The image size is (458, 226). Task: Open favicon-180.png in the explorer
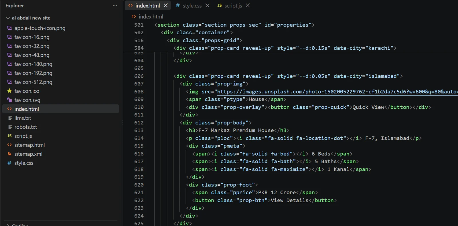point(33,64)
